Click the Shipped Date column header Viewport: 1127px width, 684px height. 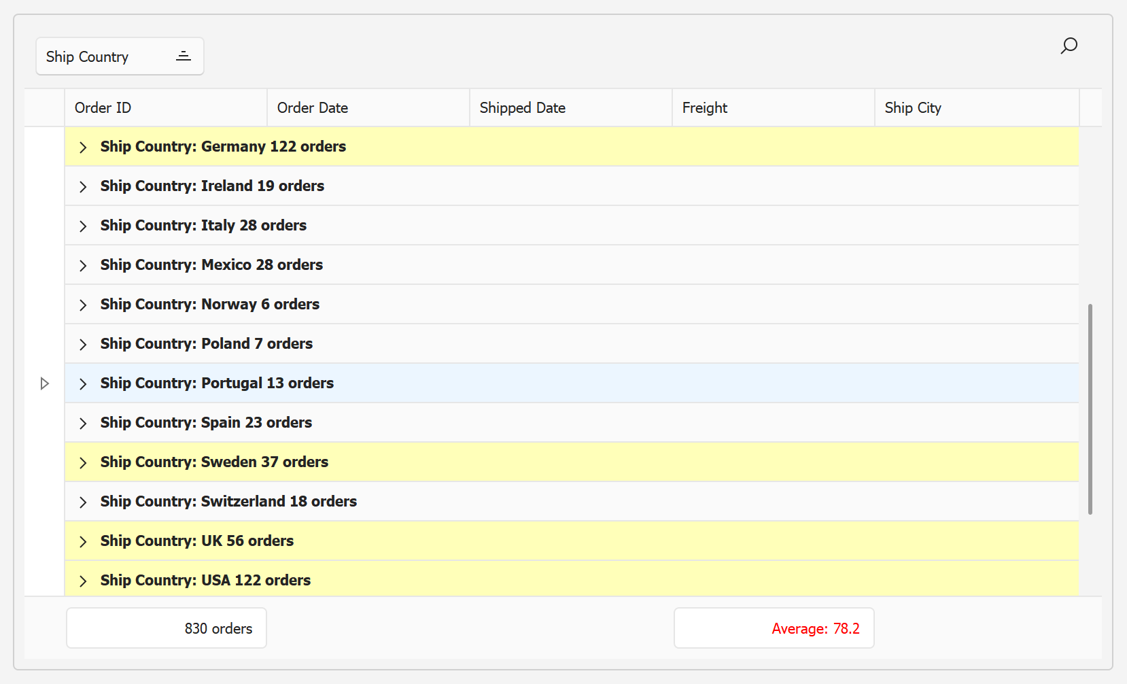point(570,108)
